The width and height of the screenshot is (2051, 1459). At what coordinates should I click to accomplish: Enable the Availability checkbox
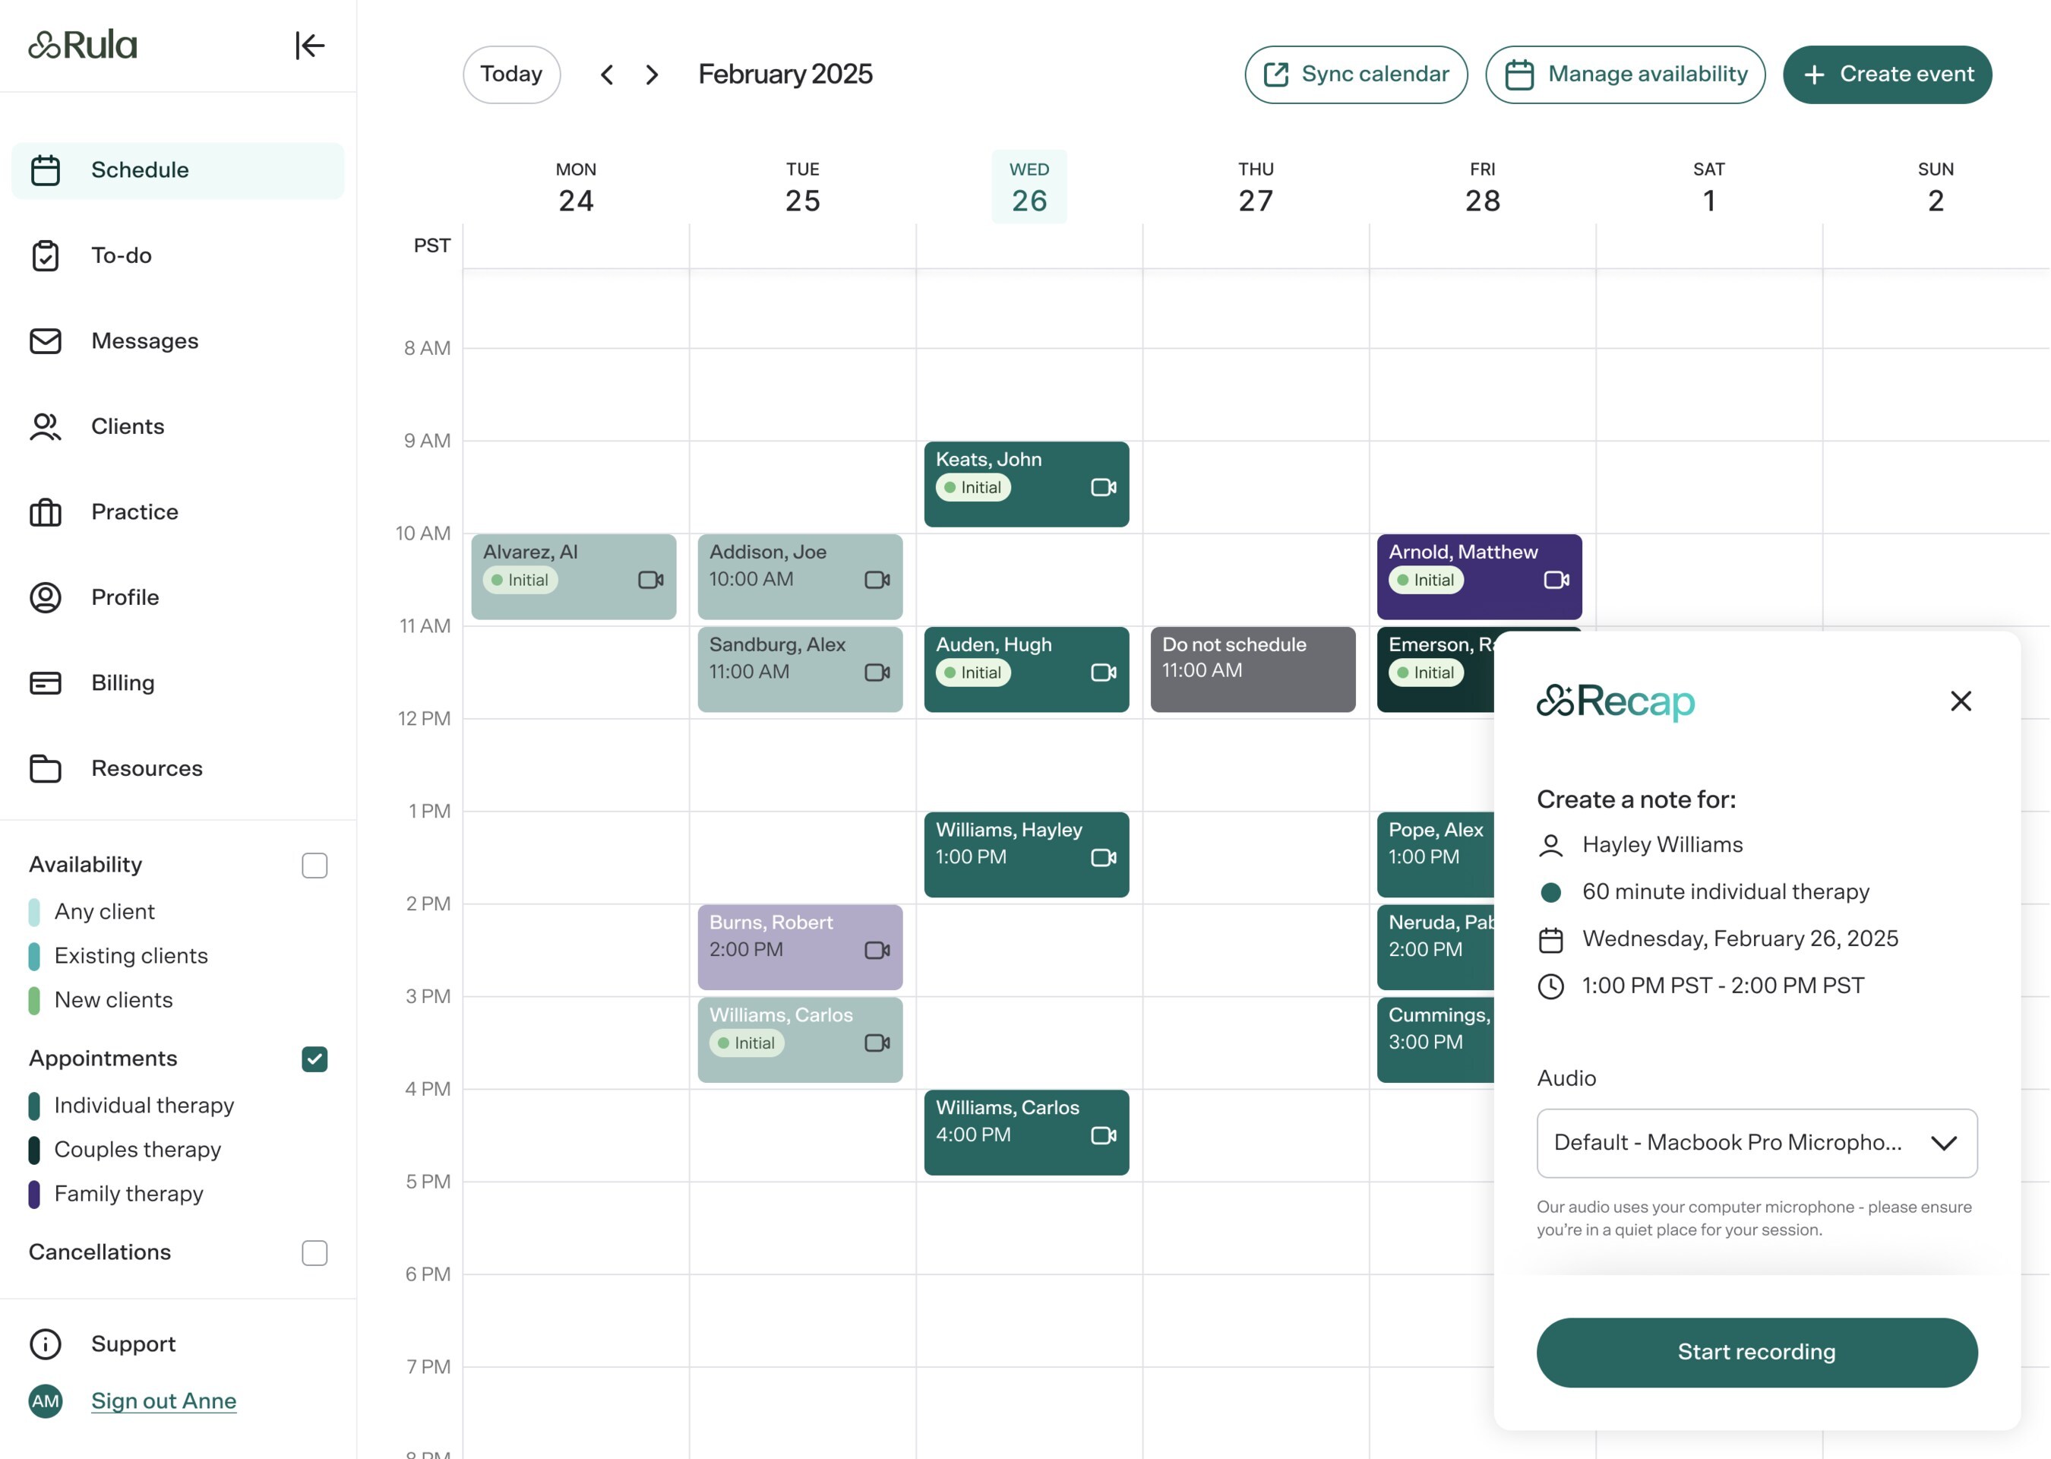point(314,866)
